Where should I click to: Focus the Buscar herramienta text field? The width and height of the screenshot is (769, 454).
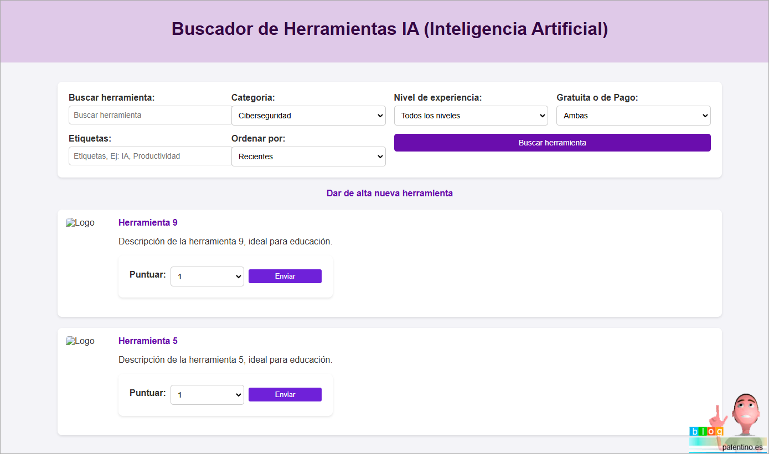pyautogui.click(x=150, y=115)
